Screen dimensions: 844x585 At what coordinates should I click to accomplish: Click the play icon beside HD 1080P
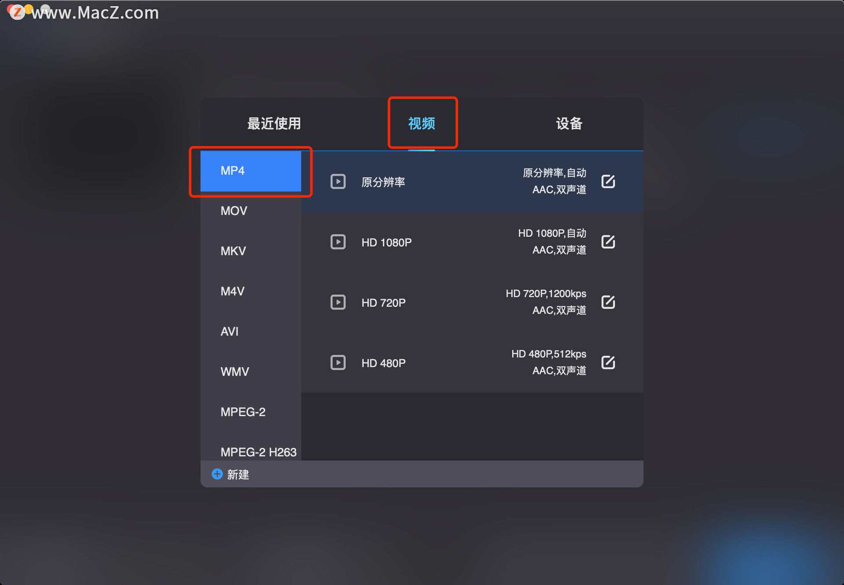(x=338, y=242)
